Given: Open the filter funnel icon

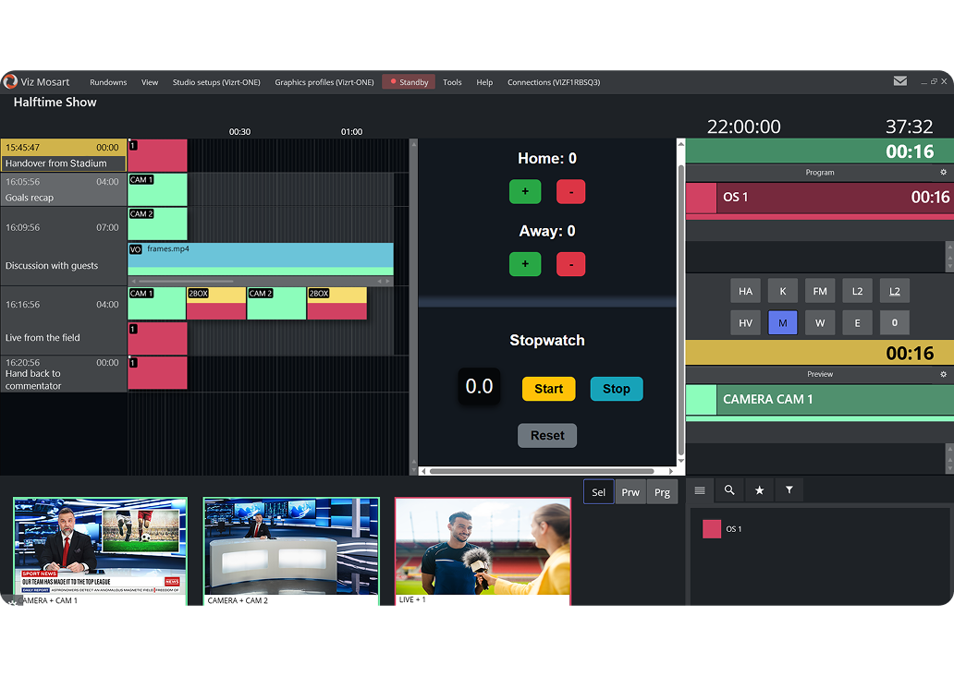Looking at the screenshot, I should point(789,490).
